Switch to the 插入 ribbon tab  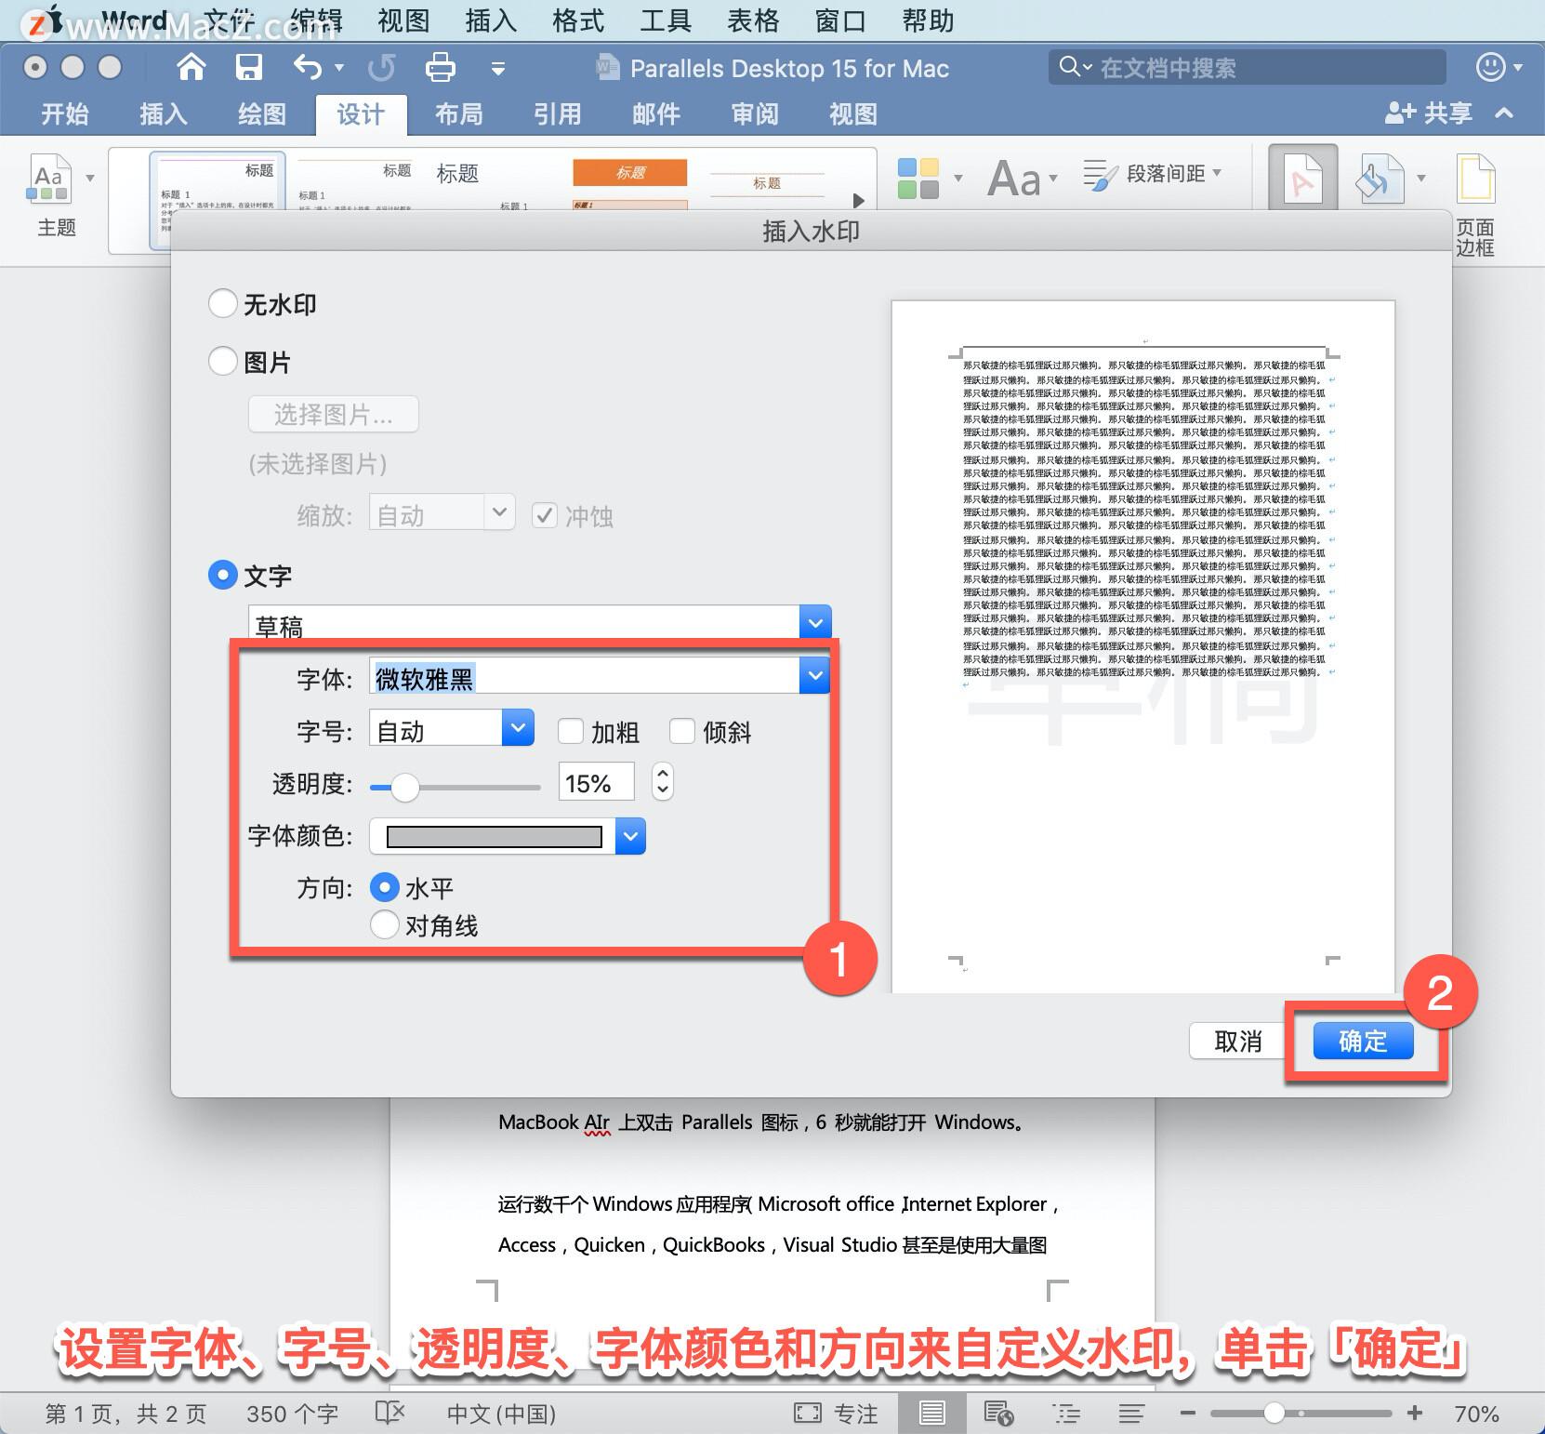[161, 113]
